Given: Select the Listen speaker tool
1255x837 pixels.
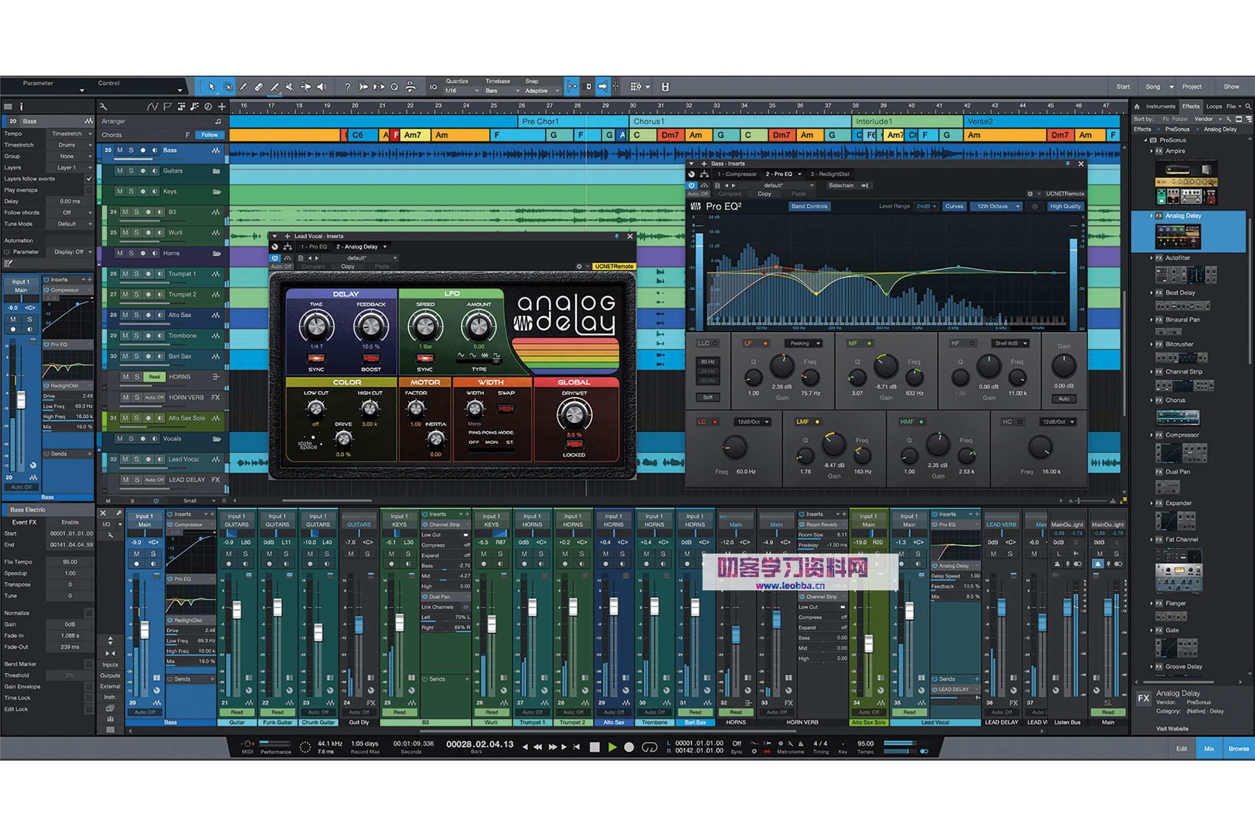Looking at the screenshot, I should coord(321,86).
